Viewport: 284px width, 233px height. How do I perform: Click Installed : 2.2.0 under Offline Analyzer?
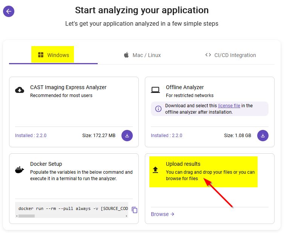(x=167, y=136)
